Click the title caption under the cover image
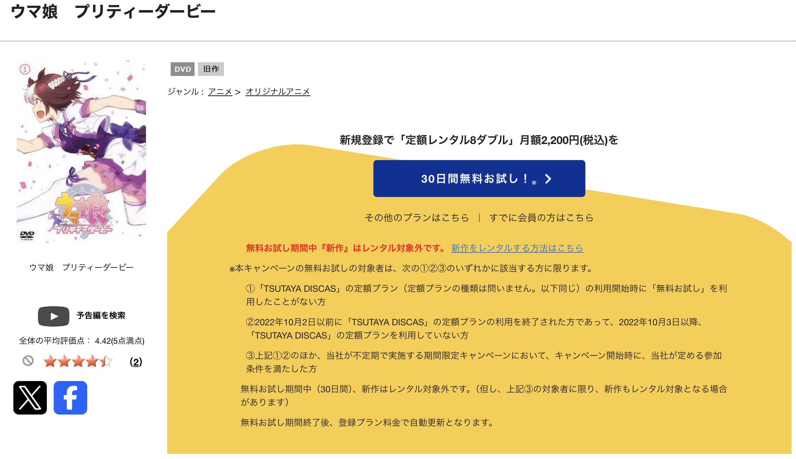The image size is (796, 459). click(81, 267)
